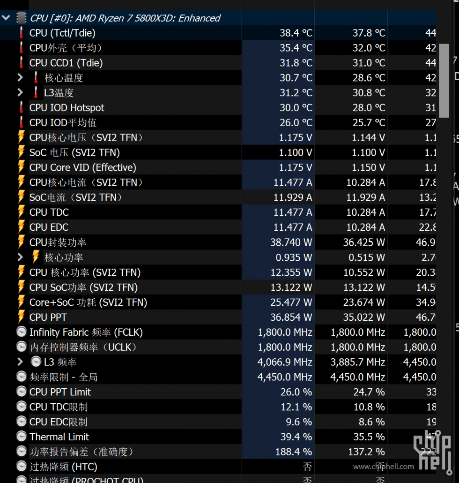Expand the L3温度 row

(x=20, y=92)
